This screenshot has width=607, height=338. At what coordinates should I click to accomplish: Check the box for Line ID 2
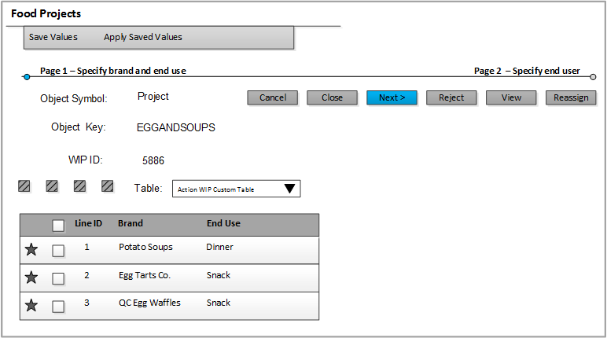click(x=58, y=278)
